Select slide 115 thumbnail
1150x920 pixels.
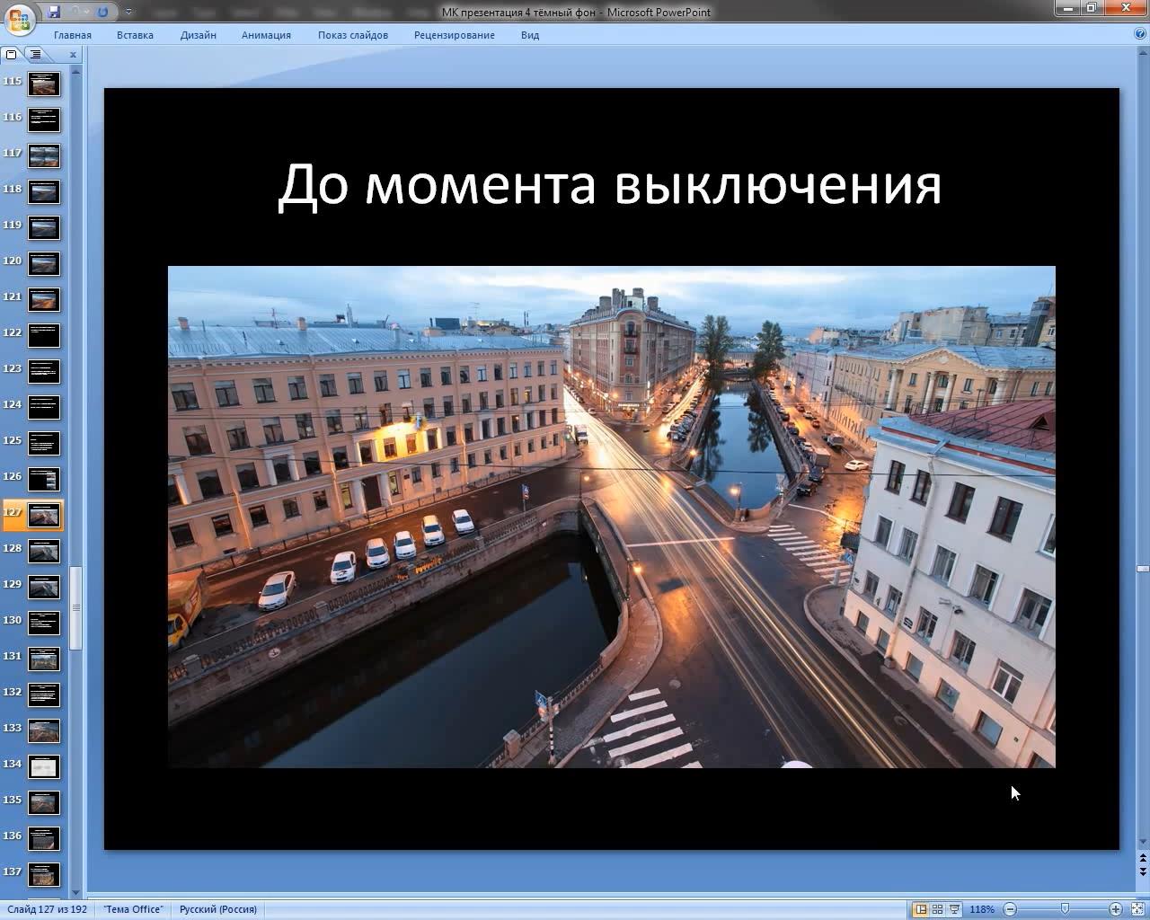click(x=44, y=84)
